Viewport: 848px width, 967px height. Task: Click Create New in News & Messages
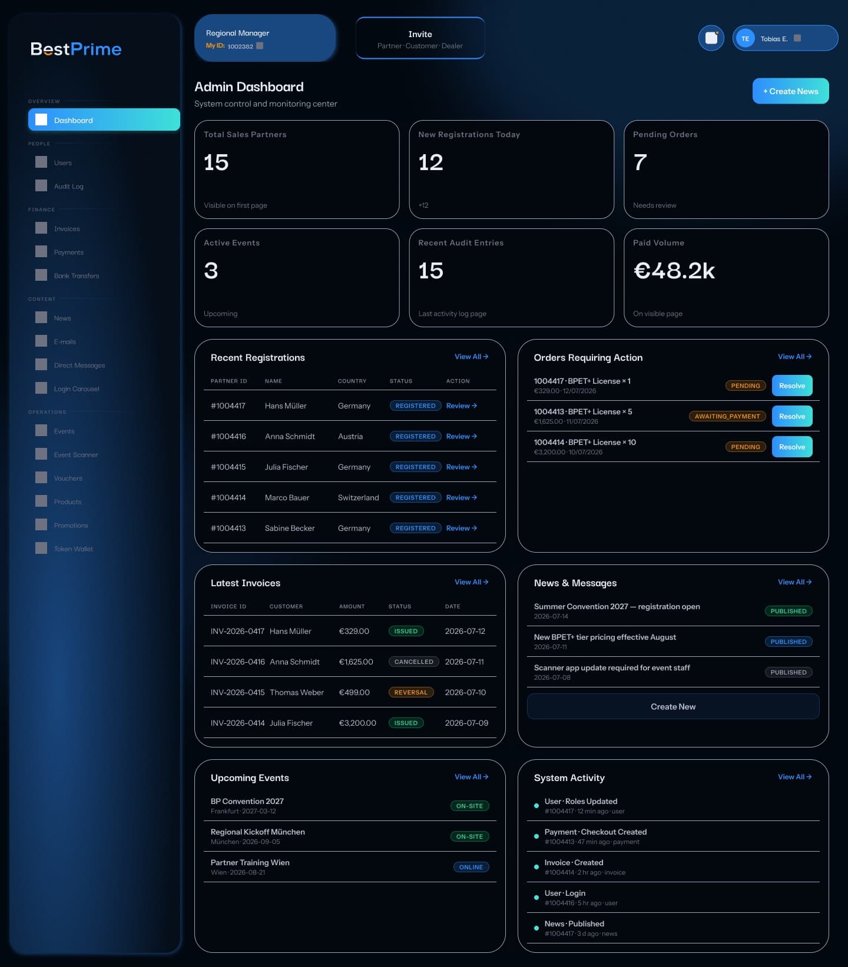point(673,706)
